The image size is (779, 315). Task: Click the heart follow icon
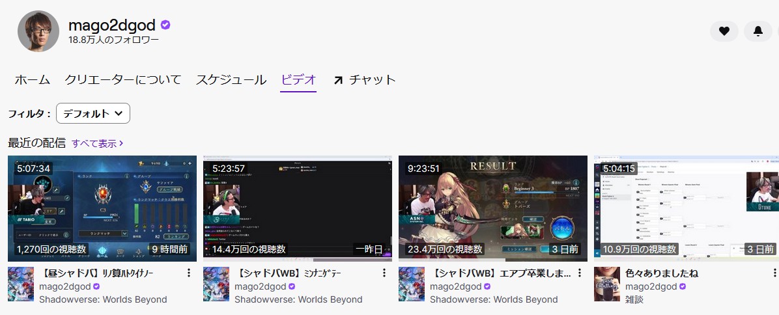[x=724, y=31]
